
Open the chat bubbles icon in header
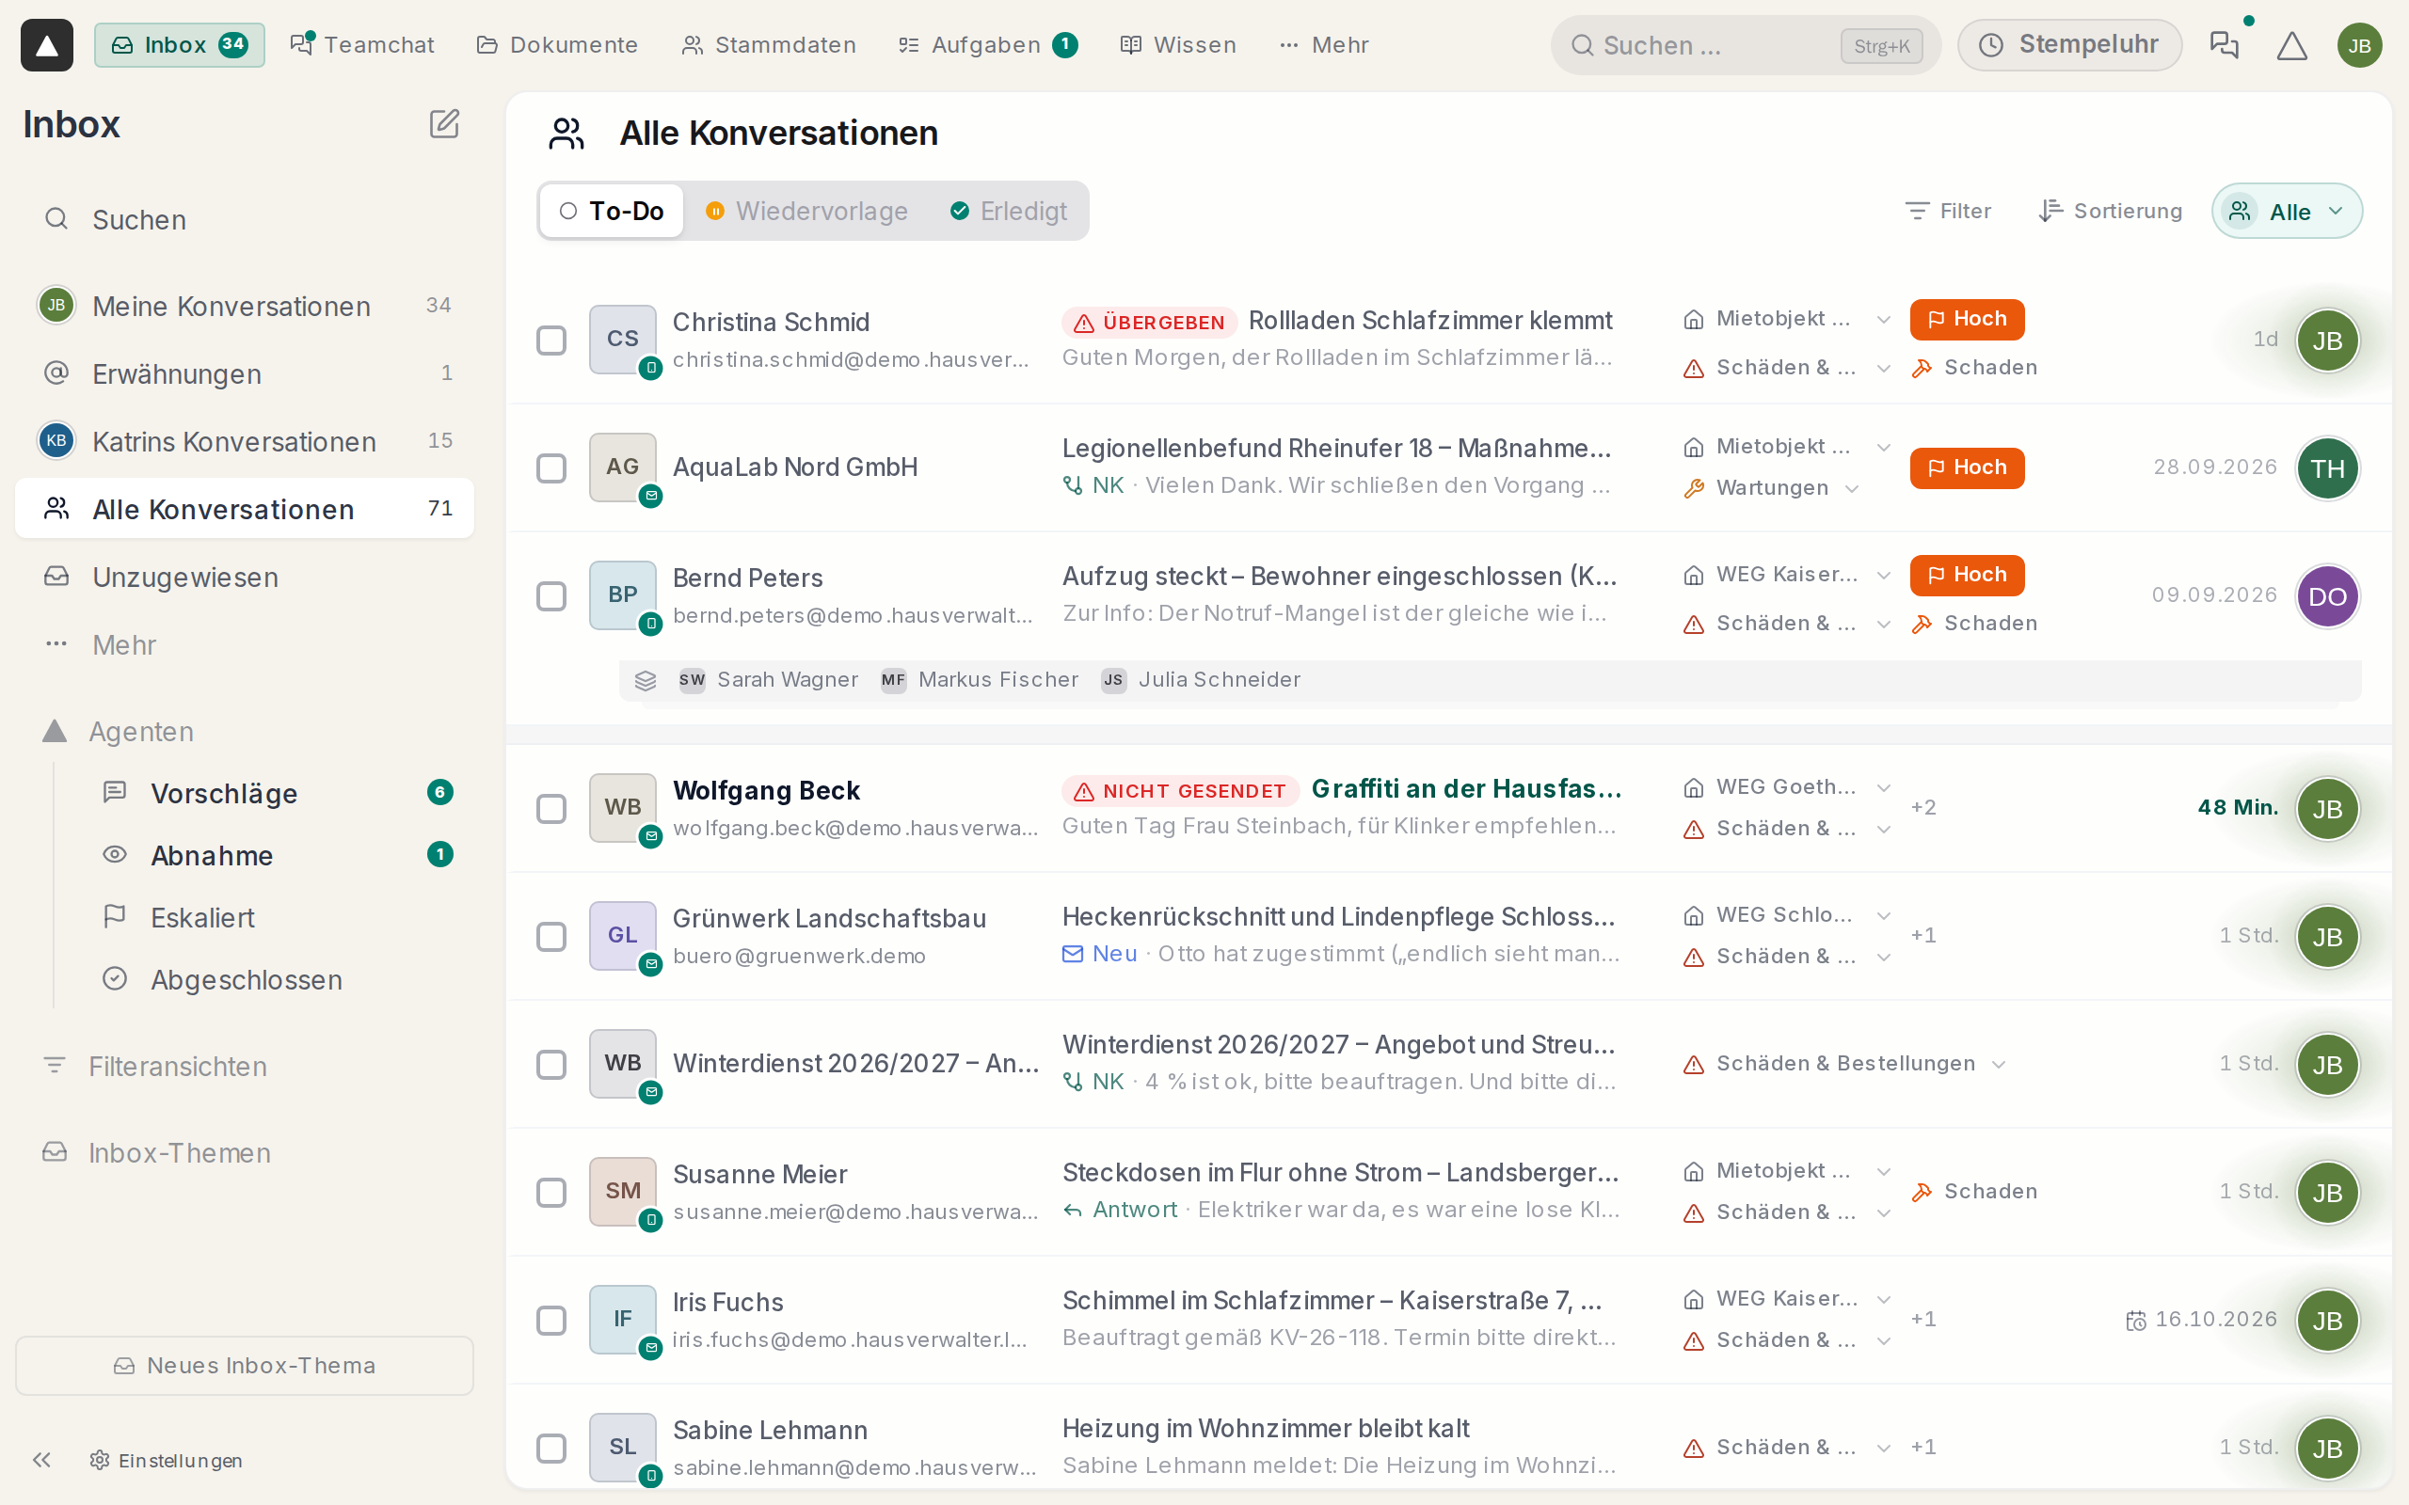coord(2224,45)
